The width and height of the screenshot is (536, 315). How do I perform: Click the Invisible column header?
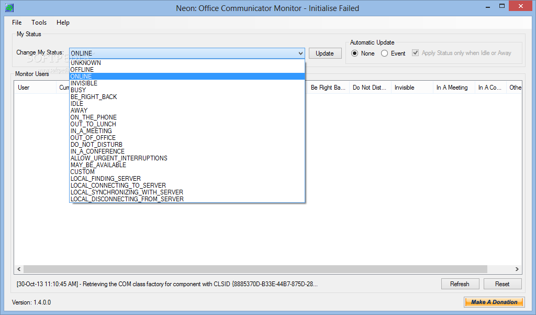412,88
